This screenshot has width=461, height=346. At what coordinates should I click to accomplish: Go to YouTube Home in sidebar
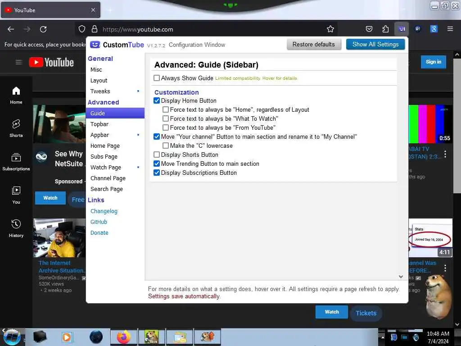tap(16, 96)
